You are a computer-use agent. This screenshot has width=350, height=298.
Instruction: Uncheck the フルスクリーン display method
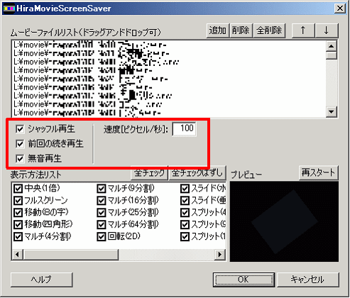point(18,201)
